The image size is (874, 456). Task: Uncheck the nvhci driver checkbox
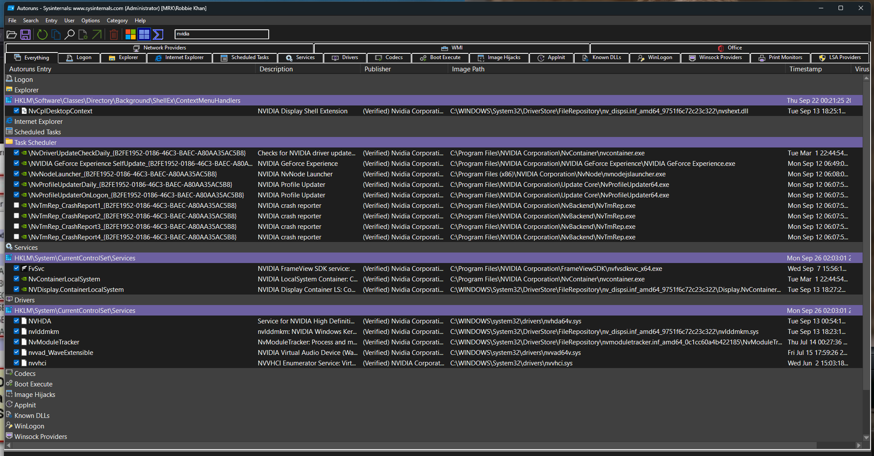click(16, 363)
